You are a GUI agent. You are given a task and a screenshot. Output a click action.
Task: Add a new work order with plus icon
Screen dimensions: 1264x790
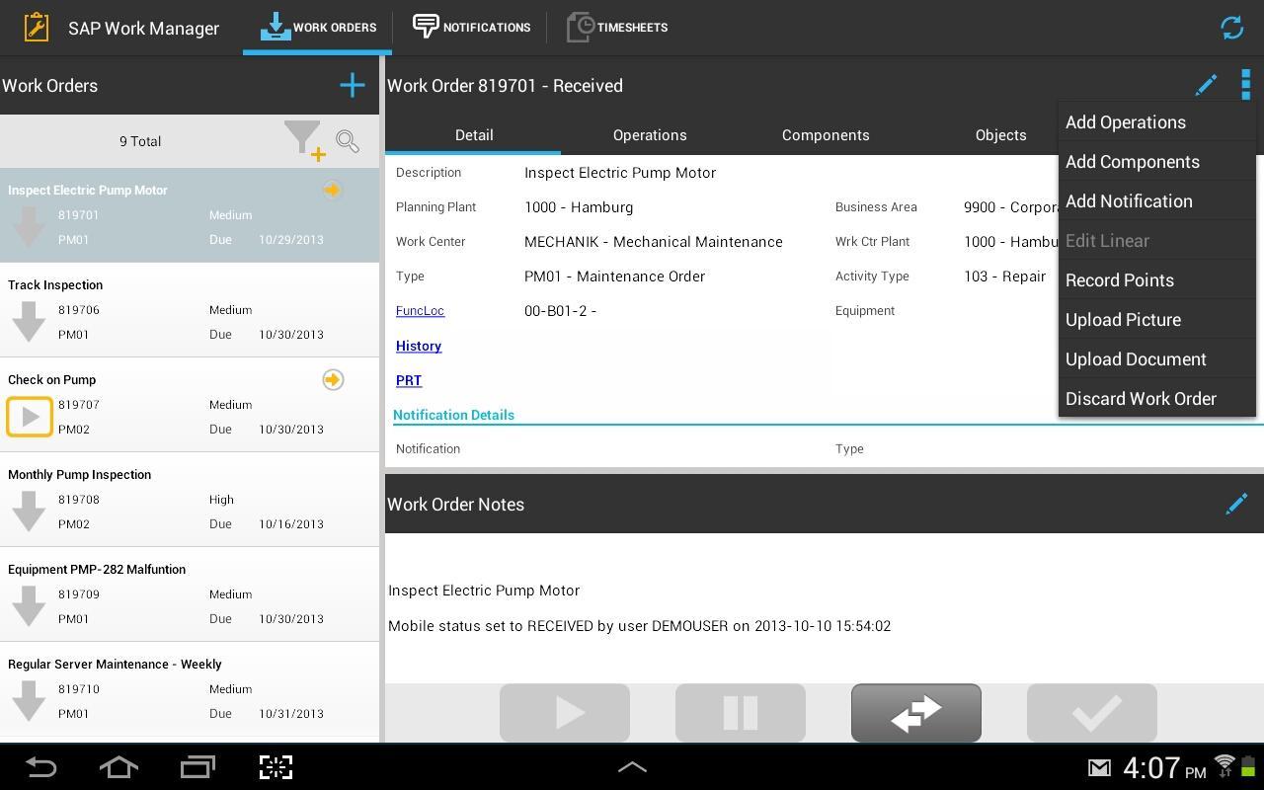click(353, 85)
